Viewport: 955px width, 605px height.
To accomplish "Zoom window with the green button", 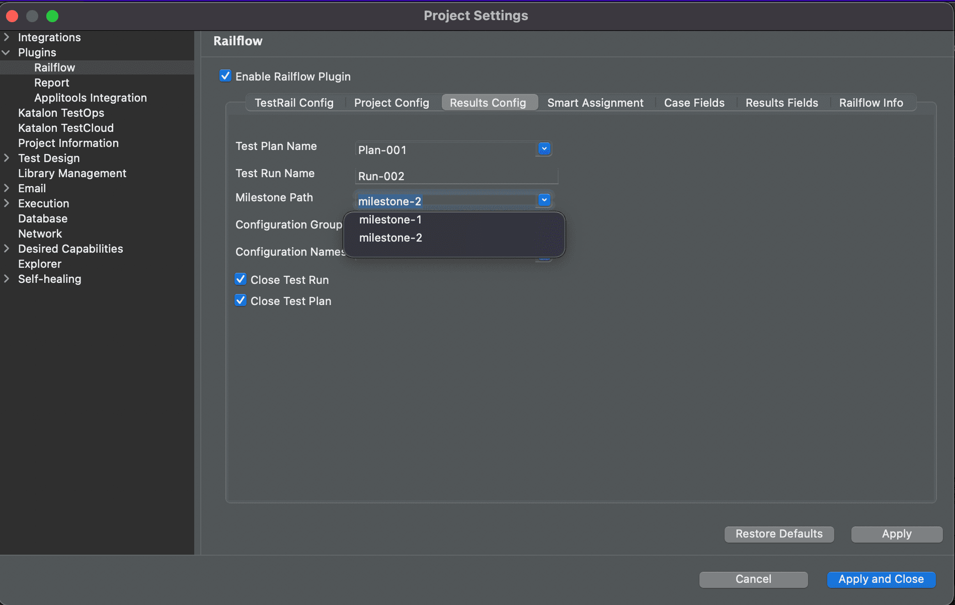I will [x=52, y=16].
